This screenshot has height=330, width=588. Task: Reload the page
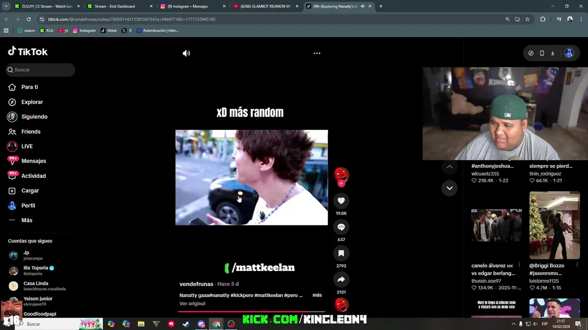[28, 19]
